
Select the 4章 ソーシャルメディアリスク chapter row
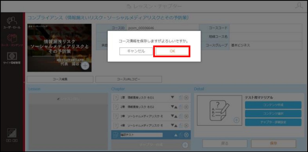point(151,125)
